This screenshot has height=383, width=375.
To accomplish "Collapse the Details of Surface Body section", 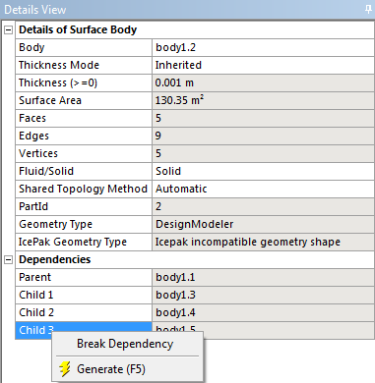I will coord(8,29).
